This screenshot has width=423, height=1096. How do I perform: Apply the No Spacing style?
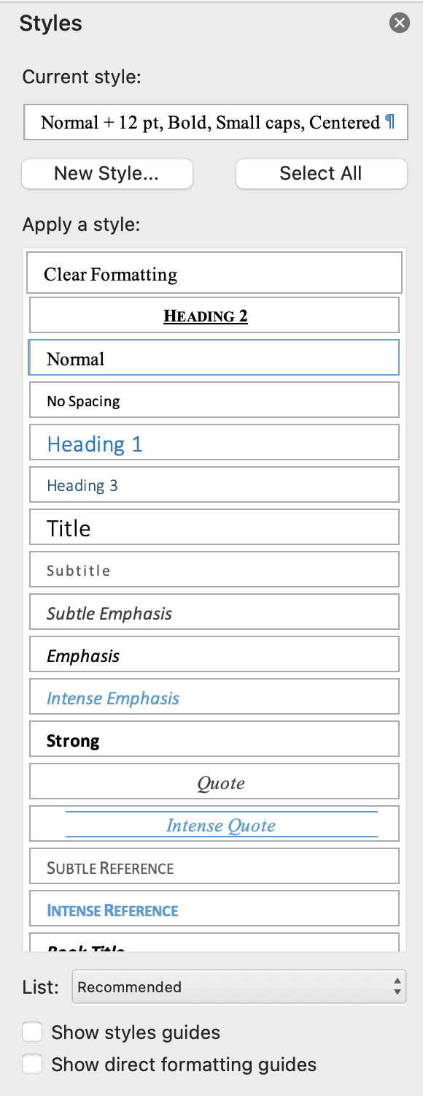(x=214, y=400)
